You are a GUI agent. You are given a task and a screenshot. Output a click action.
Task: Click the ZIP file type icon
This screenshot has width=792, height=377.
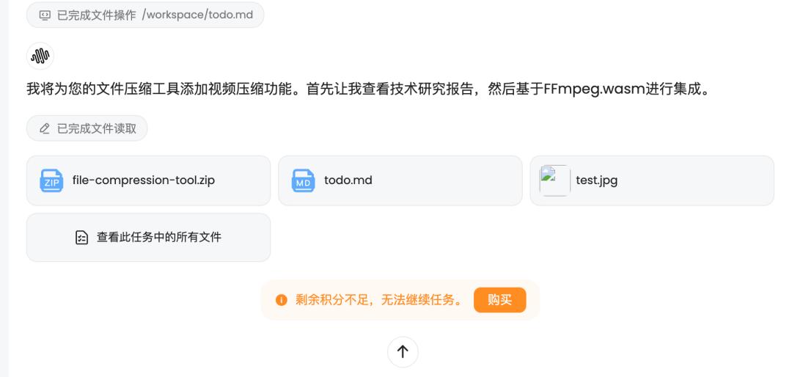pos(51,180)
